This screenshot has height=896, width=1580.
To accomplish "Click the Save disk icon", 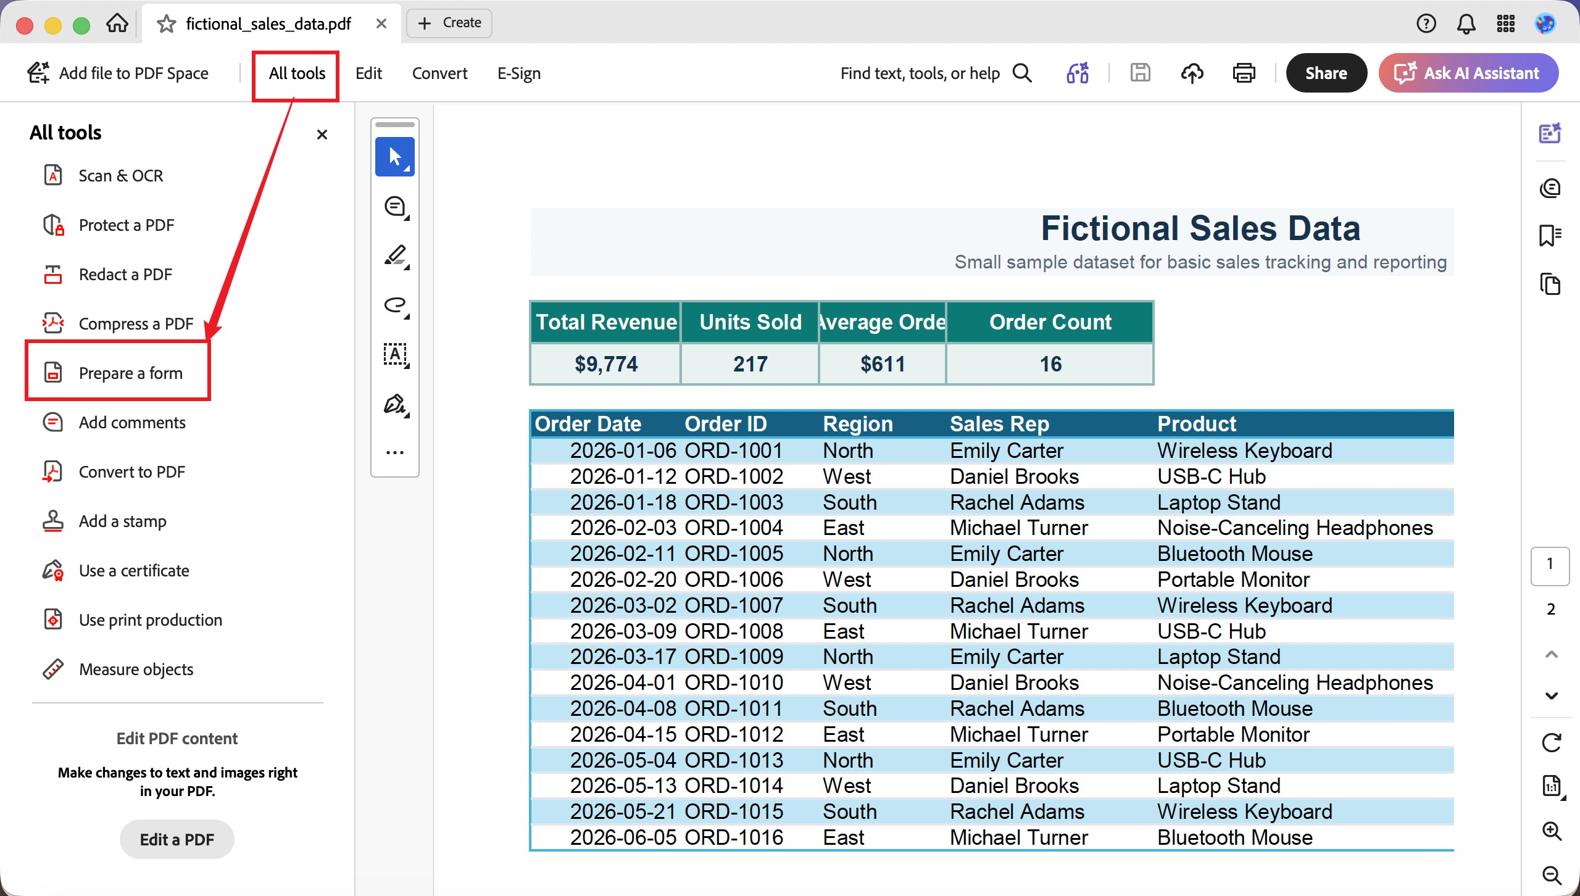I will point(1140,73).
